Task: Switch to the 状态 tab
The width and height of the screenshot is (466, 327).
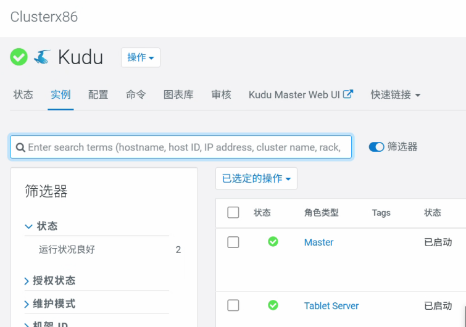Action: point(23,95)
